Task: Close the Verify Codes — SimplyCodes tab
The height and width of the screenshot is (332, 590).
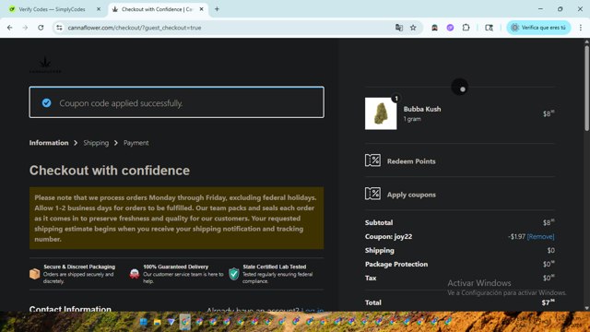Action: click(99, 9)
